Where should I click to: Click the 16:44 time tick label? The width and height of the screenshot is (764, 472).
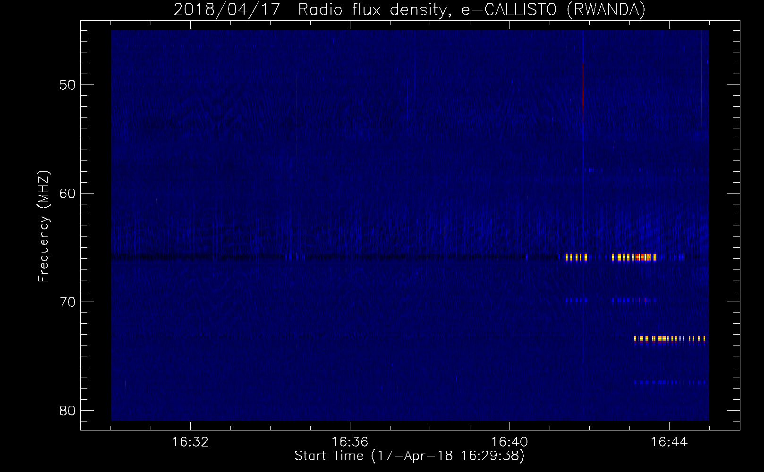tap(669, 442)
